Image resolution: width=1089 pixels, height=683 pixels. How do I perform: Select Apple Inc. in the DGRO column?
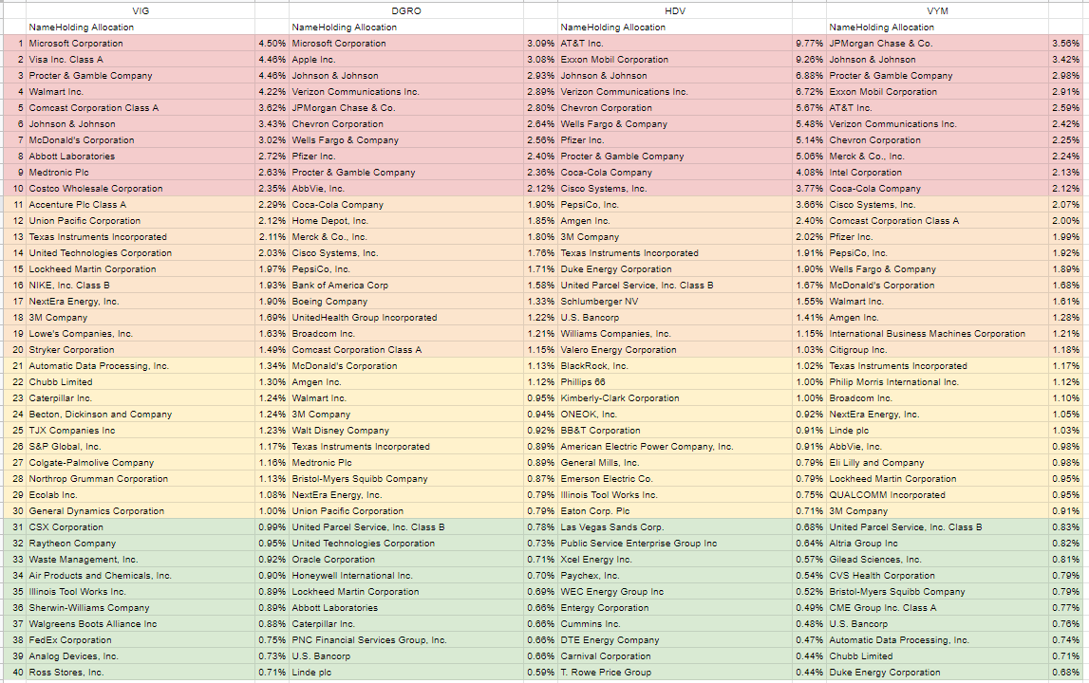pyautogui.click(x=405, y=59)
